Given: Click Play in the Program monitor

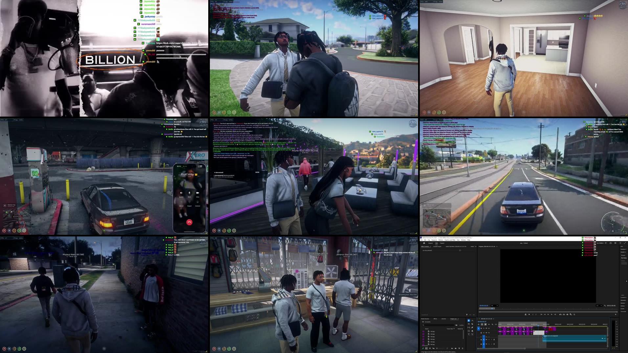Looking at the screenshot, I should (x=548, y=314).
